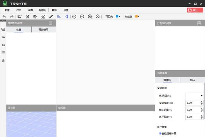The height and width of the screenshot is (137, 205).
Task: Select the 智能距离计算 radio button
Action: (x=160, y=134)
